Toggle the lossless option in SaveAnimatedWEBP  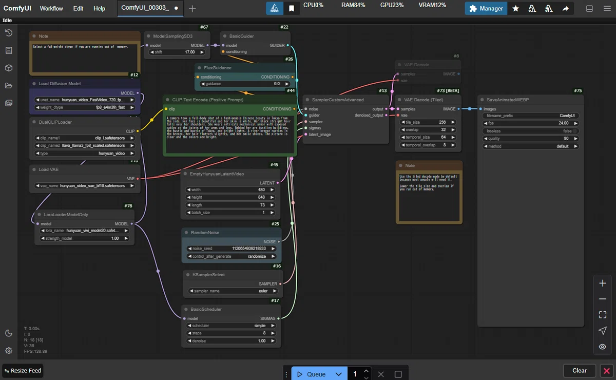531,131
